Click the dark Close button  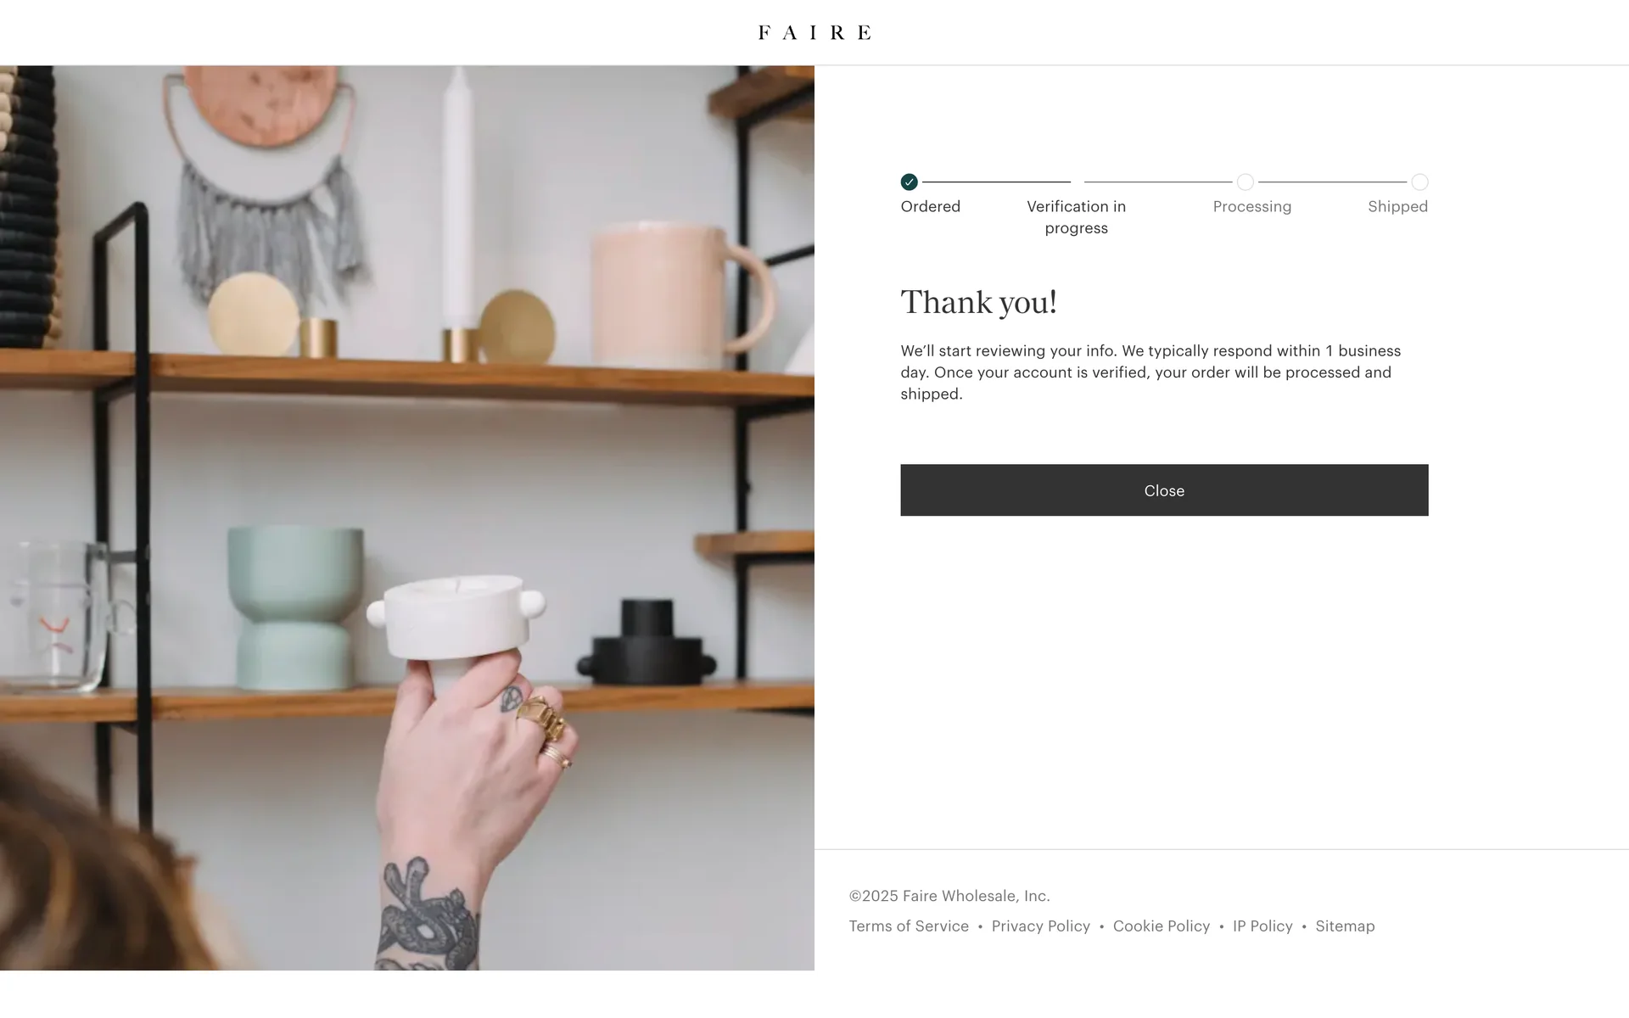coord(1164,489)
